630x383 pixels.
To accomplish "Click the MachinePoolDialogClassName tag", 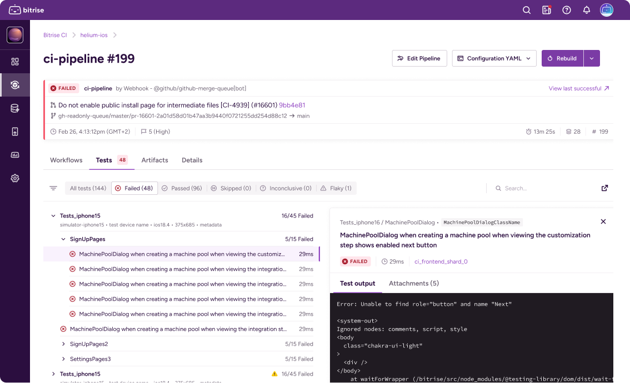I will 481,223.
